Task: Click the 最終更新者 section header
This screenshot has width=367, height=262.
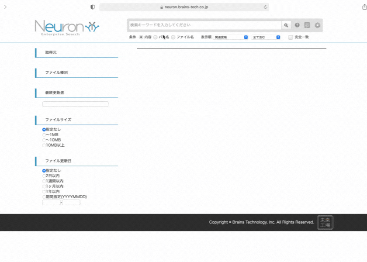Action: pyautogui.click(x=76, y=93)
